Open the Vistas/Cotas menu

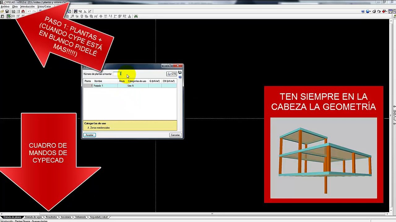[x=44, y=6]
